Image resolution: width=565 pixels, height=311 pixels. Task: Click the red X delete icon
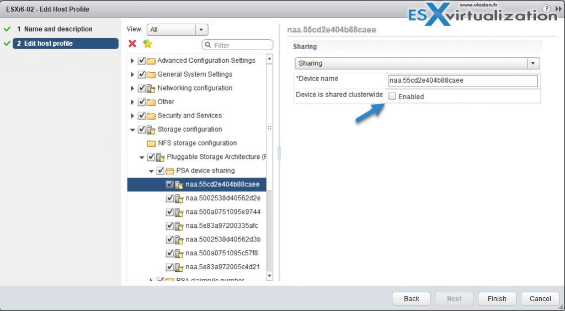[132, 44]
